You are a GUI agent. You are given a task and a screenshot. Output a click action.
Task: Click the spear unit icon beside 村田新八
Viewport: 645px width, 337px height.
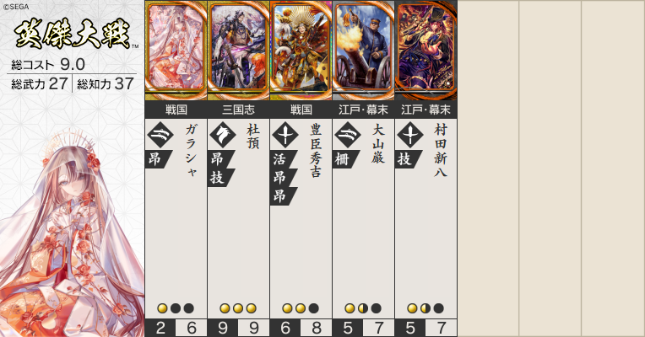tap(410, 135)
